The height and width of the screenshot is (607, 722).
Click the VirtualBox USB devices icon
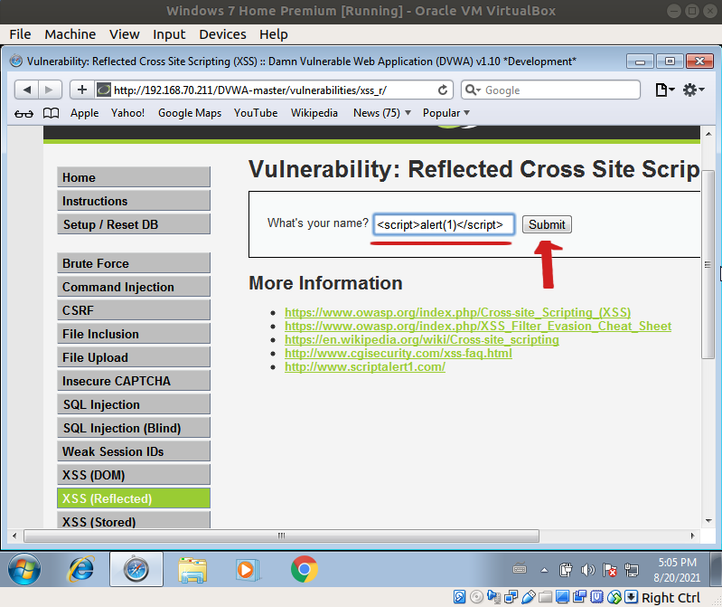point(528,597)
